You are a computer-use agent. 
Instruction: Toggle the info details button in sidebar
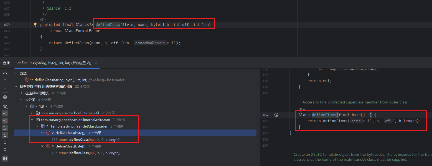pyautogui.click(x=5, y=135)
